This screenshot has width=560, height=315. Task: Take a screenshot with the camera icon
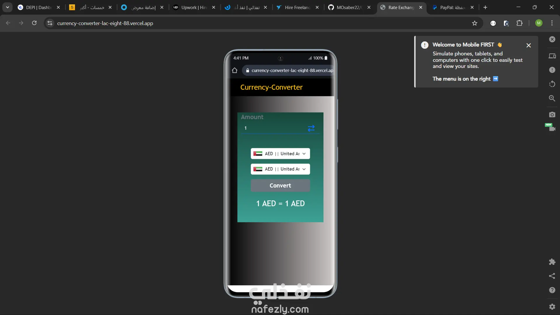(x=552, y=115)
